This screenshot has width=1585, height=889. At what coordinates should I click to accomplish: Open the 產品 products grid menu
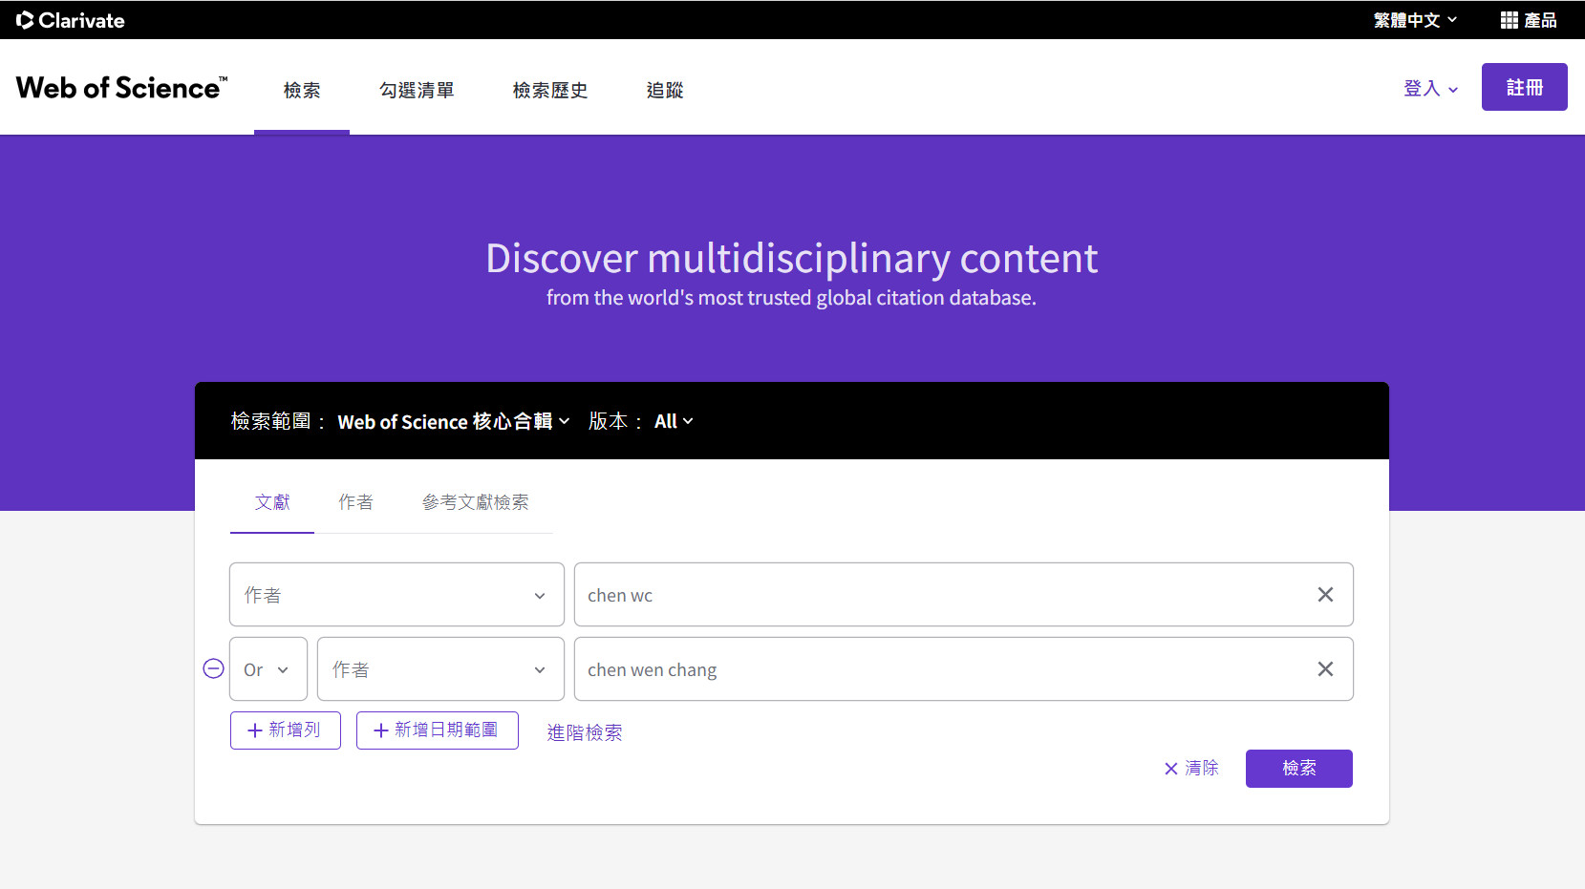click(x=1529, y=20)
